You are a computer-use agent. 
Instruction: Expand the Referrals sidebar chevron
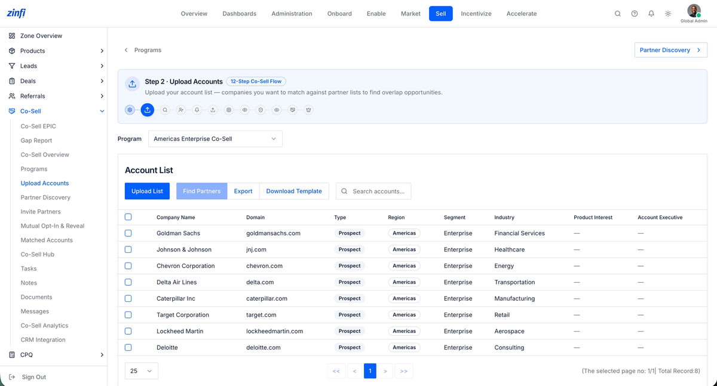point(102,95)
